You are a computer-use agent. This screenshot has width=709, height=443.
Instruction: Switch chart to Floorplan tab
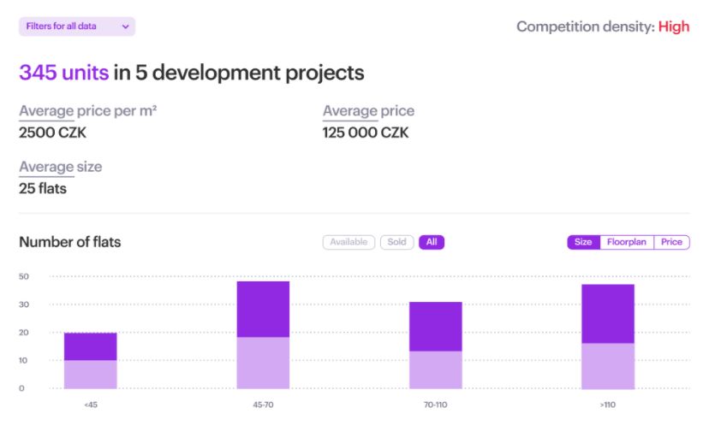click(x=627, y=242)
